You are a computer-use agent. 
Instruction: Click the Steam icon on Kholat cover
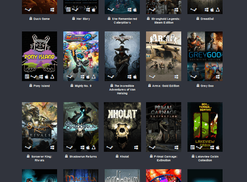pos(110,148)
